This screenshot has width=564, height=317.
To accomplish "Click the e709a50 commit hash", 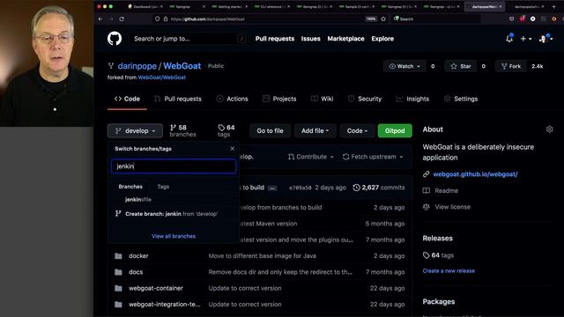I will click(x=300, y=188).
